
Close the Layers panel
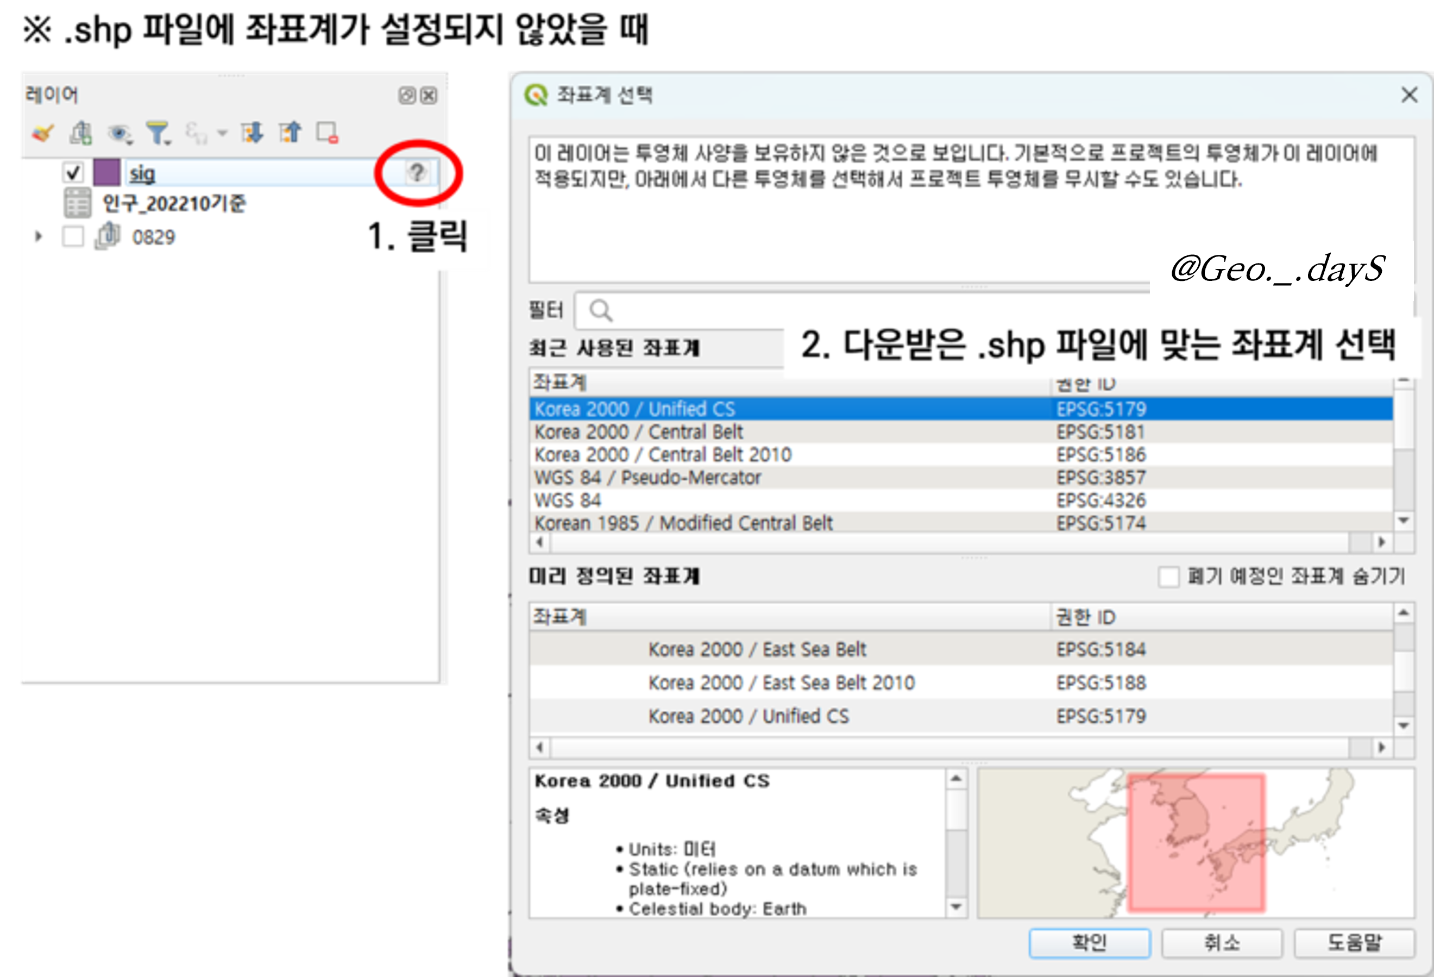click(x=429, y=96)
